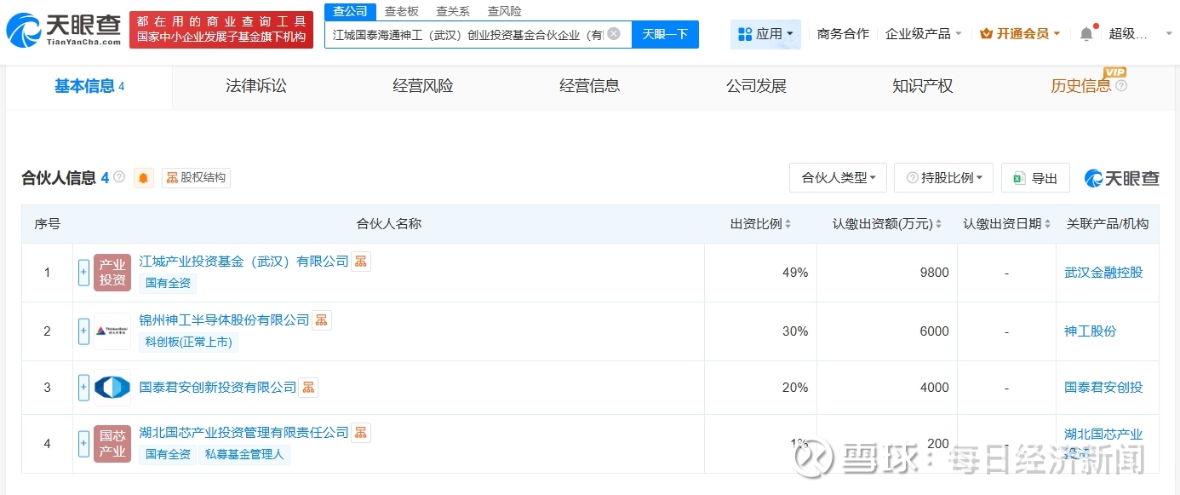This screenshot has height=495, width=1180.
Task: Open the 武汉金融控股 related link
Action: click(1103, 273)
